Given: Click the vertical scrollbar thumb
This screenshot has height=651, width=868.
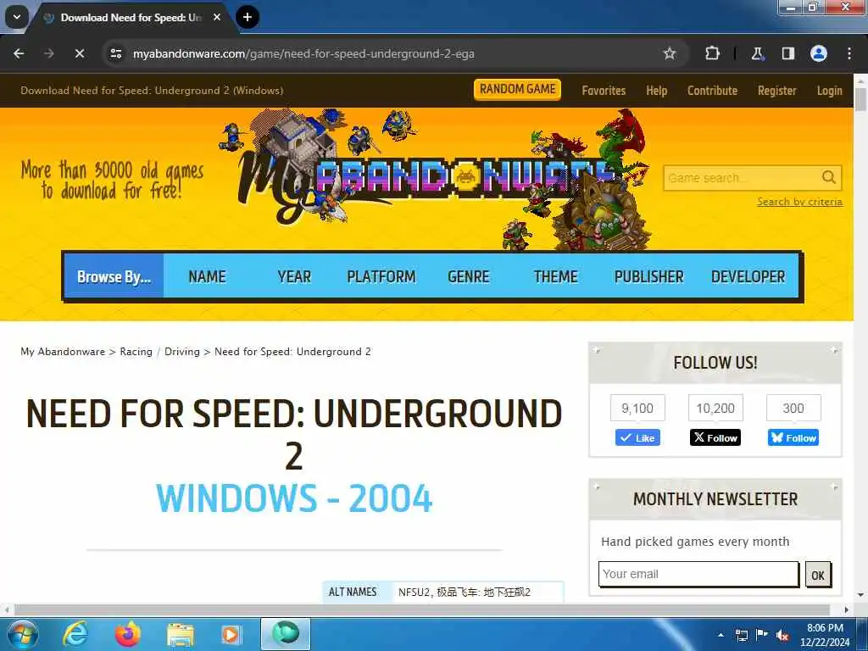Looking at the screenshot, I should pyautogui.click(x=860, y=100).
